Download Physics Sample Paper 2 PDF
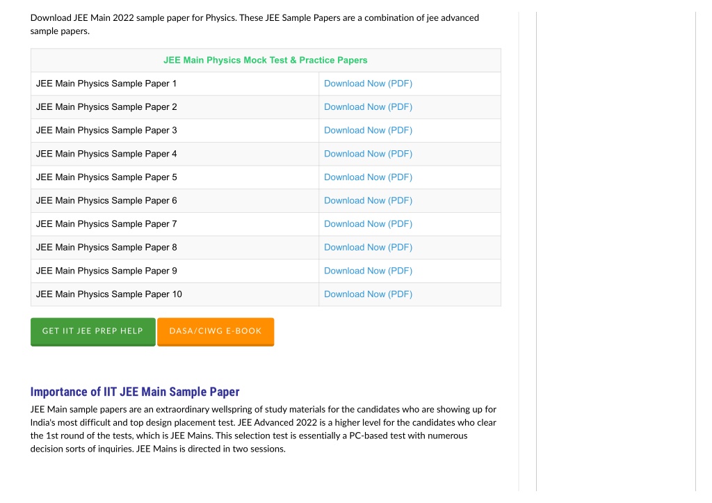Screen dimensions: 712x503 pos(368,106)
